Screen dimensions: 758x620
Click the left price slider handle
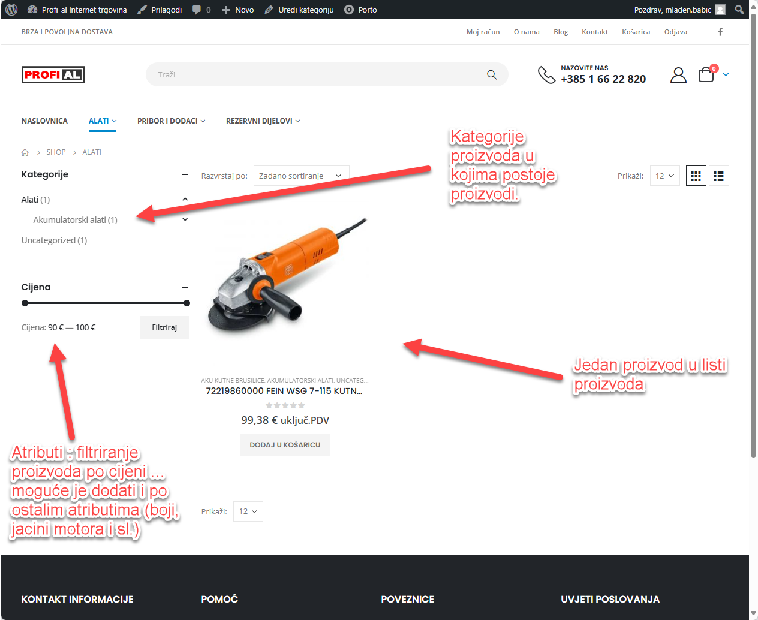pyautogui.click(x=25, y=303)
